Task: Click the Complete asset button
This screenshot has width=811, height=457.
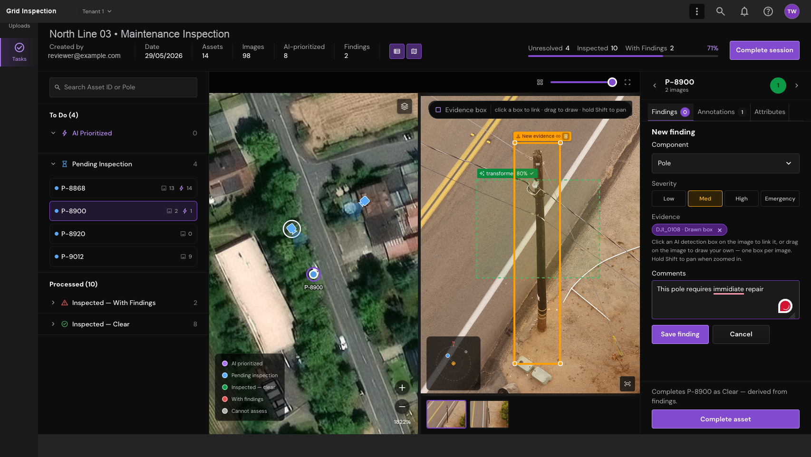Action: pos(725,419)
